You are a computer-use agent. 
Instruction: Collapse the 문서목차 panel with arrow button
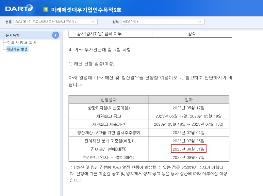coord(55,35)
